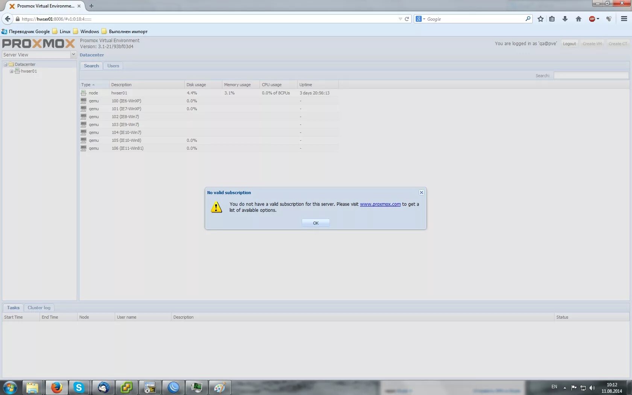Screen dimensions: 632x395
Task: Close the No valid subscription dialog
Action: [x=421, y=192]
